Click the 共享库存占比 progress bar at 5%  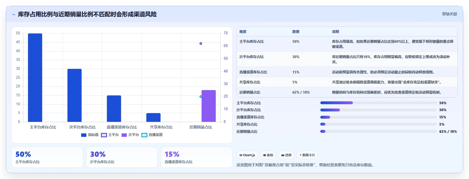pos(378,124)
